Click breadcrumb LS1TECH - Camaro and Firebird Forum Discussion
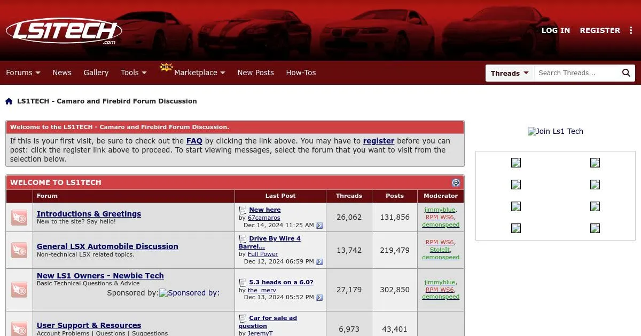641x336 pixels. [107, 101]
